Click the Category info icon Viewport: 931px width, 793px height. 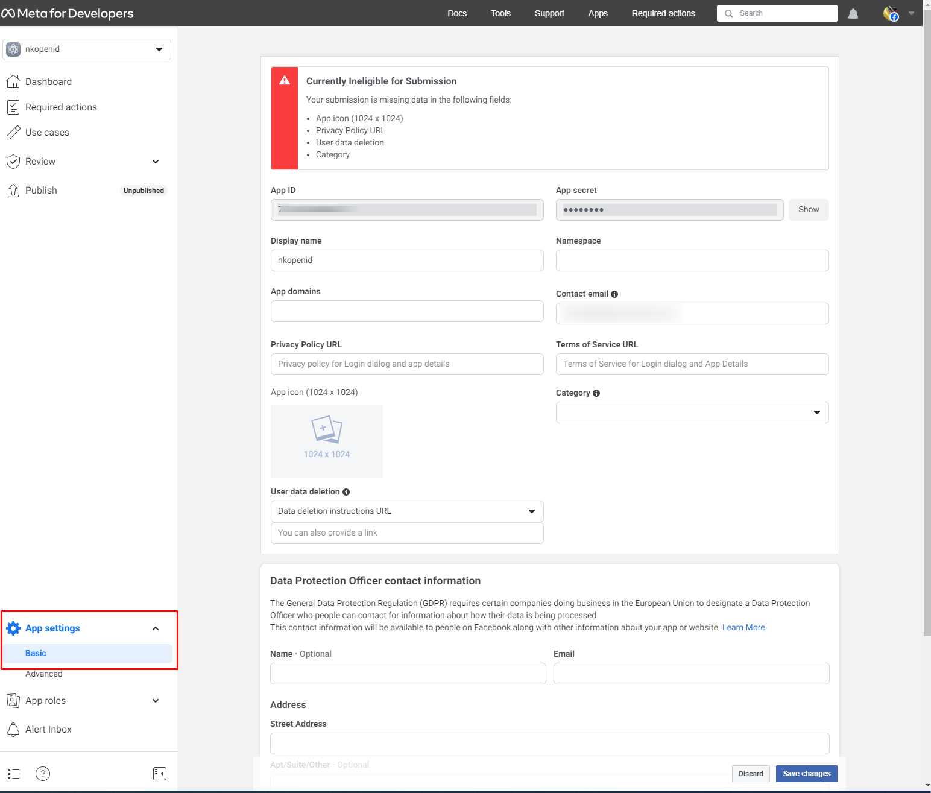pyautogui.click(x=596, y=393)
